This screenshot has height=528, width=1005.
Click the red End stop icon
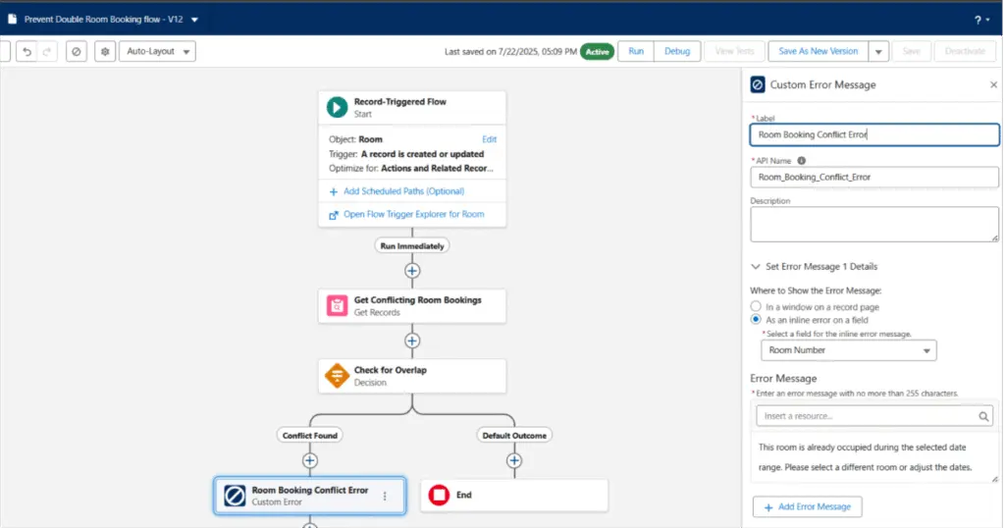439,495
